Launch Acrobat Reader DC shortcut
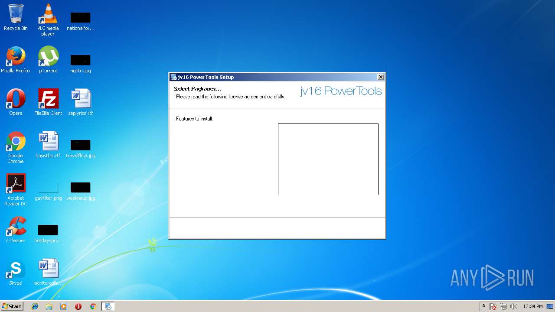 pyautogui.click(x=16, y=190)
